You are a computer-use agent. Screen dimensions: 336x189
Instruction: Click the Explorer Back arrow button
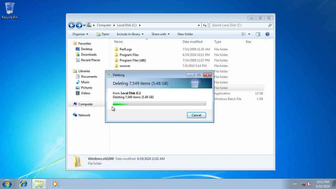coord(72,25)
